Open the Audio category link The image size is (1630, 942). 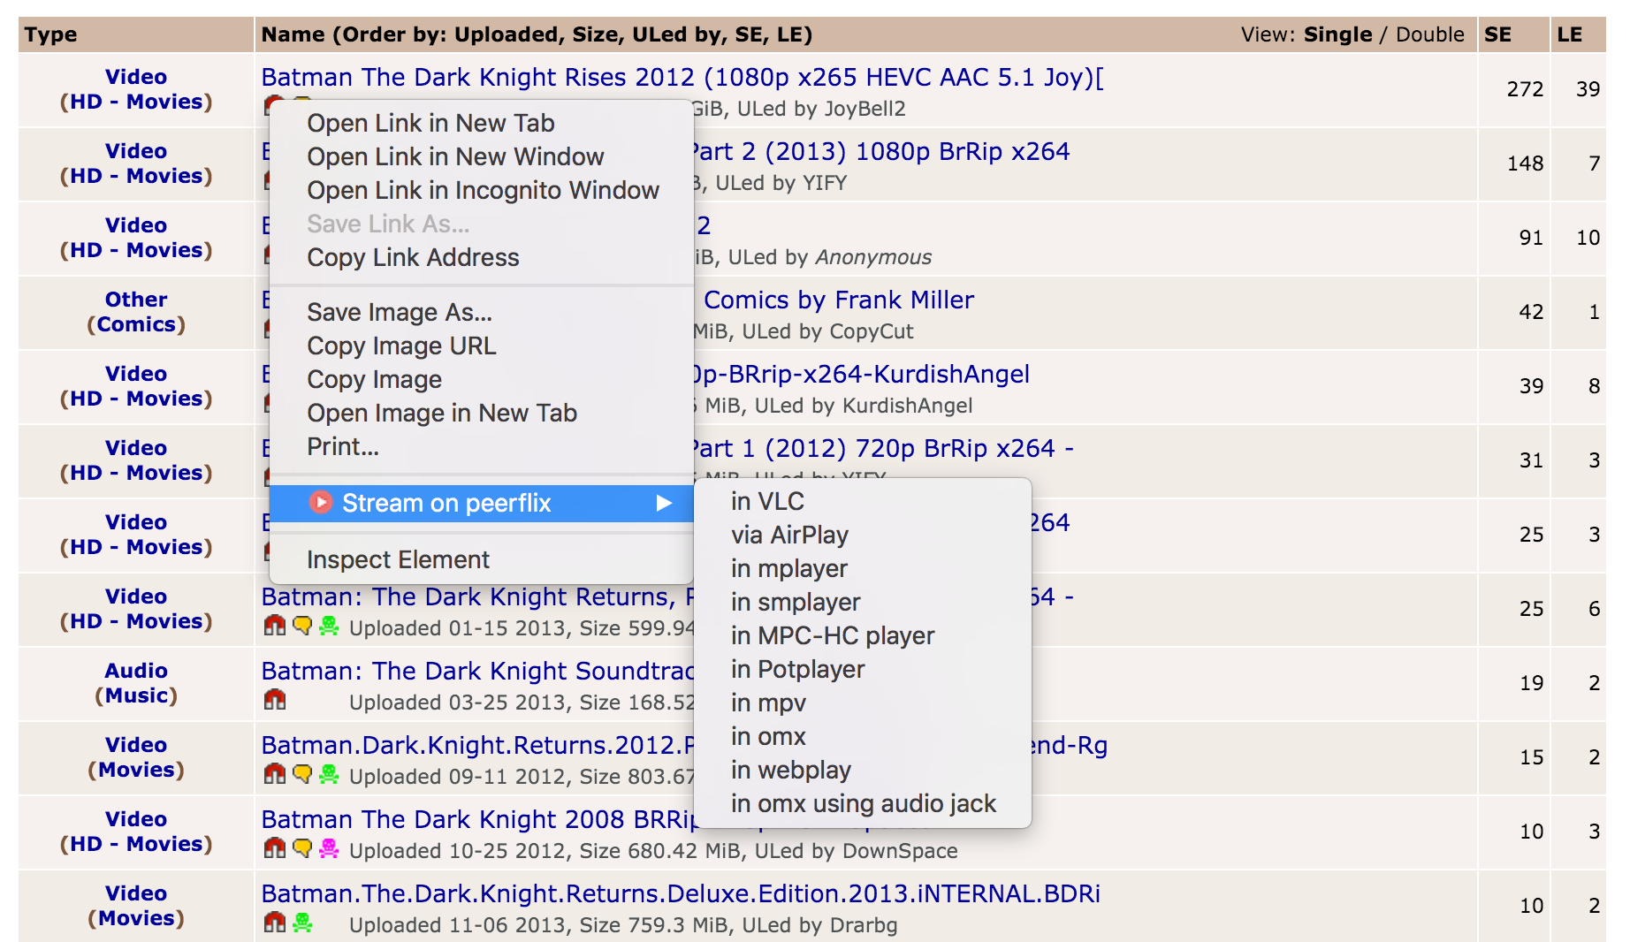click(x=136, y=671)
